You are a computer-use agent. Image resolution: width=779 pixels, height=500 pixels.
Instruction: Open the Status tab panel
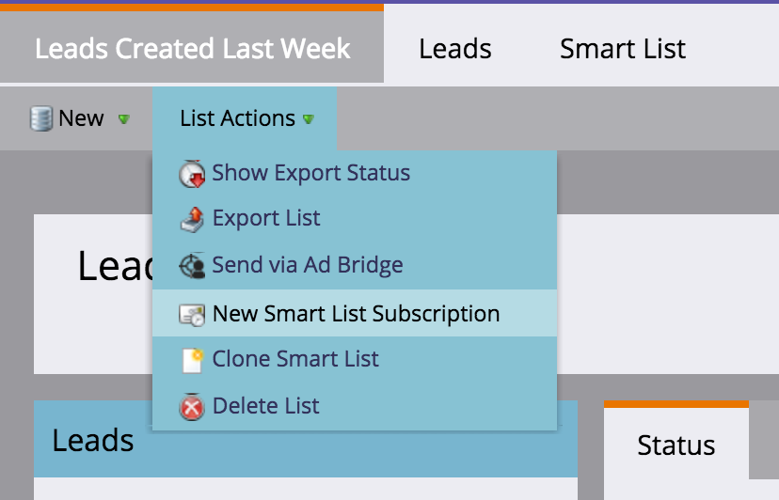(x=676, y=445)
